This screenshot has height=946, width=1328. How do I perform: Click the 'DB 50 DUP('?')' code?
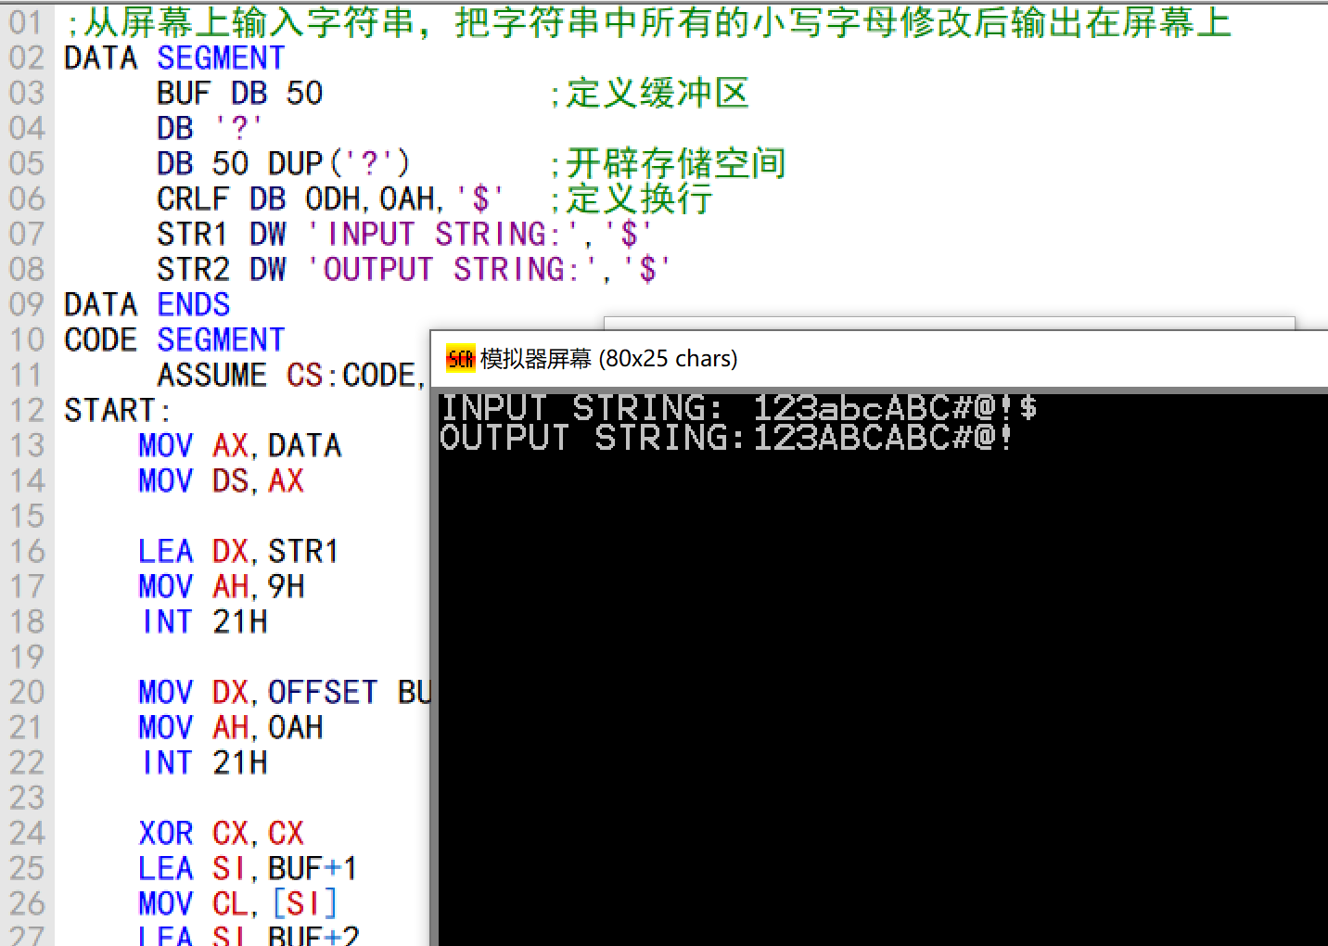point(283,164)
